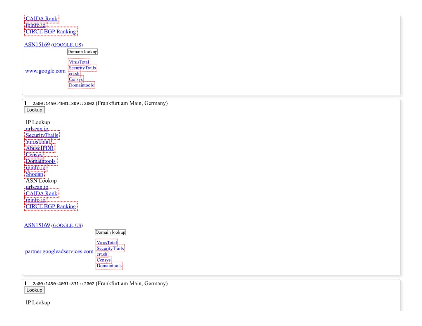Open SecurityTrails domain lookup for www.google.com

82,68
